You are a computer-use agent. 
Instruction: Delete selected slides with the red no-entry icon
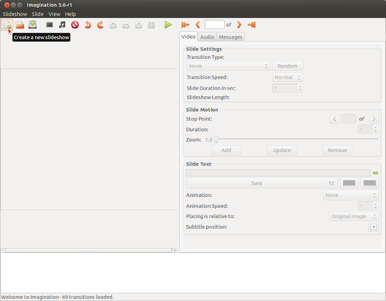(75, 25)
